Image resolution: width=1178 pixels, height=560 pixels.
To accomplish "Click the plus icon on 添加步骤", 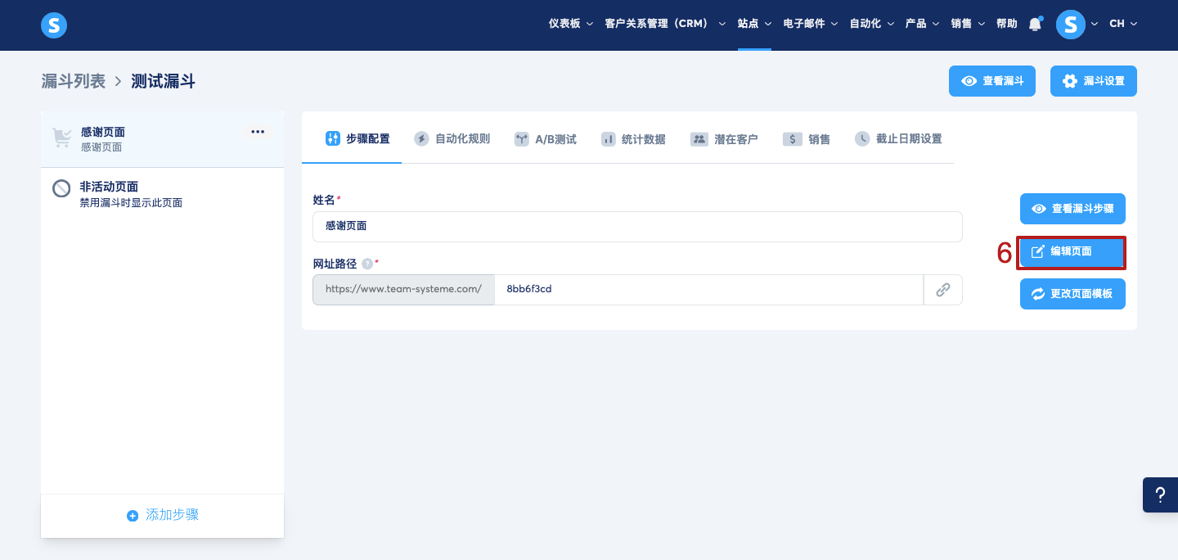I will click(x=133, y=516).
